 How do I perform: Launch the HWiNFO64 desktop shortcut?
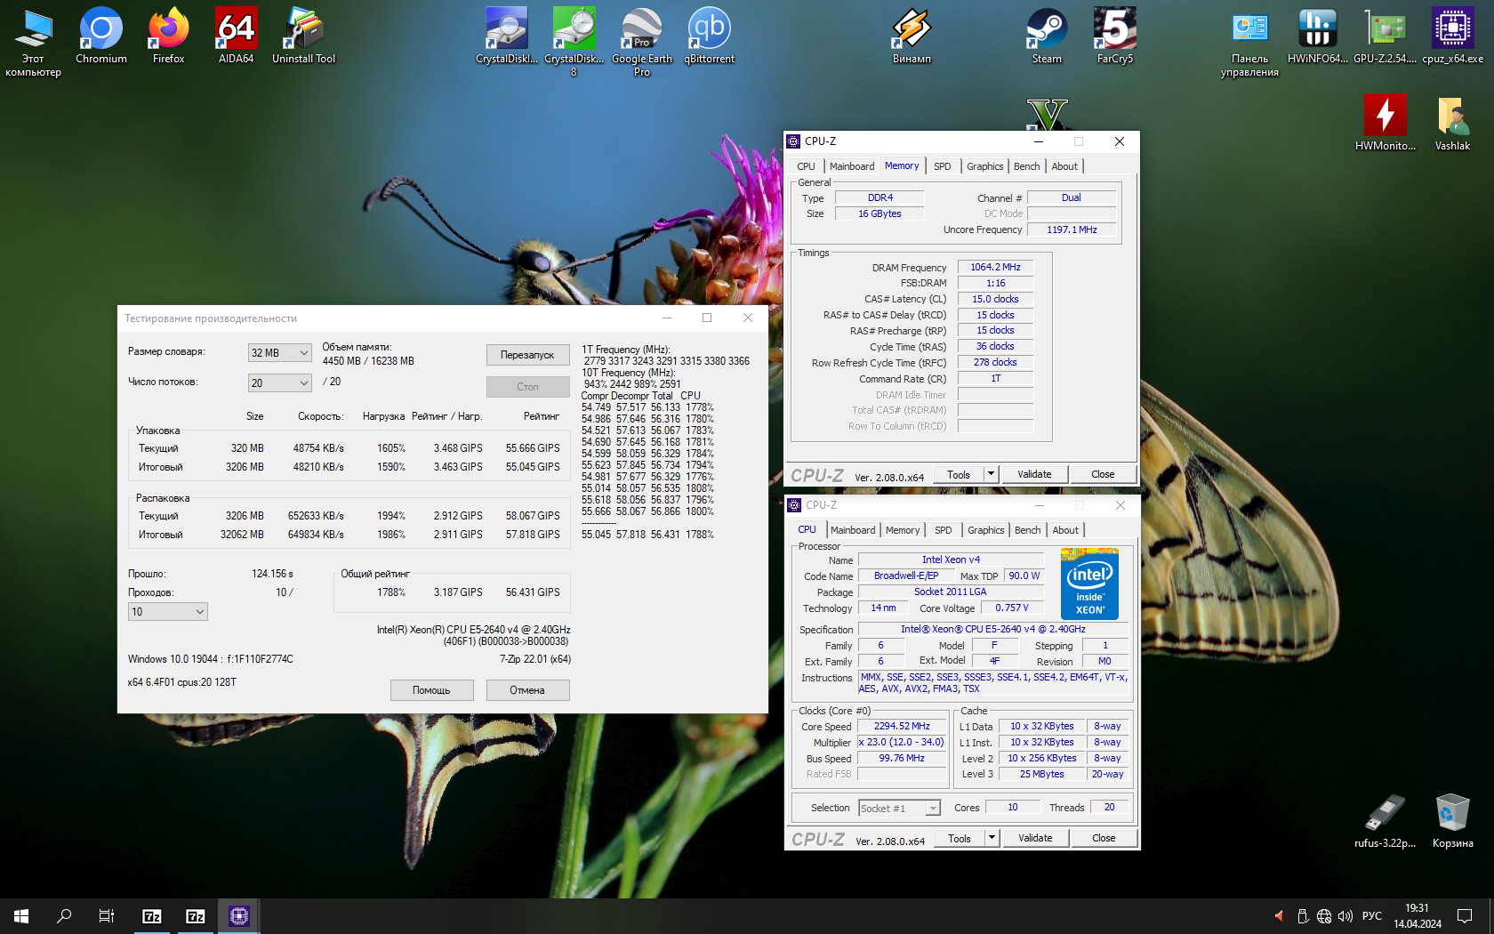(x=1317, y=36)
